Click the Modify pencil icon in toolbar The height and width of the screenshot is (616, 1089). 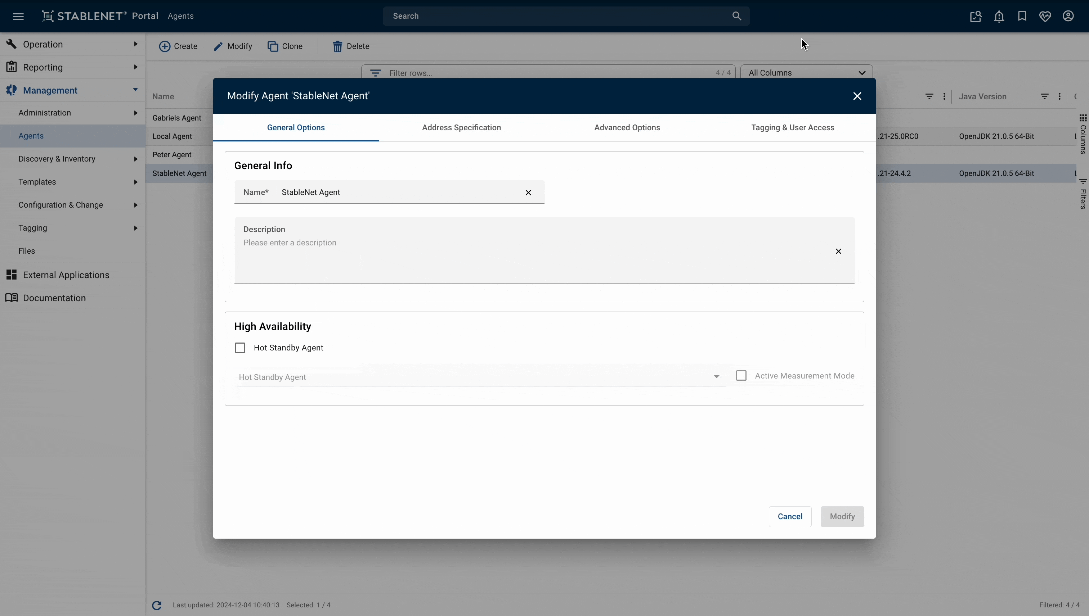point(218,46)
